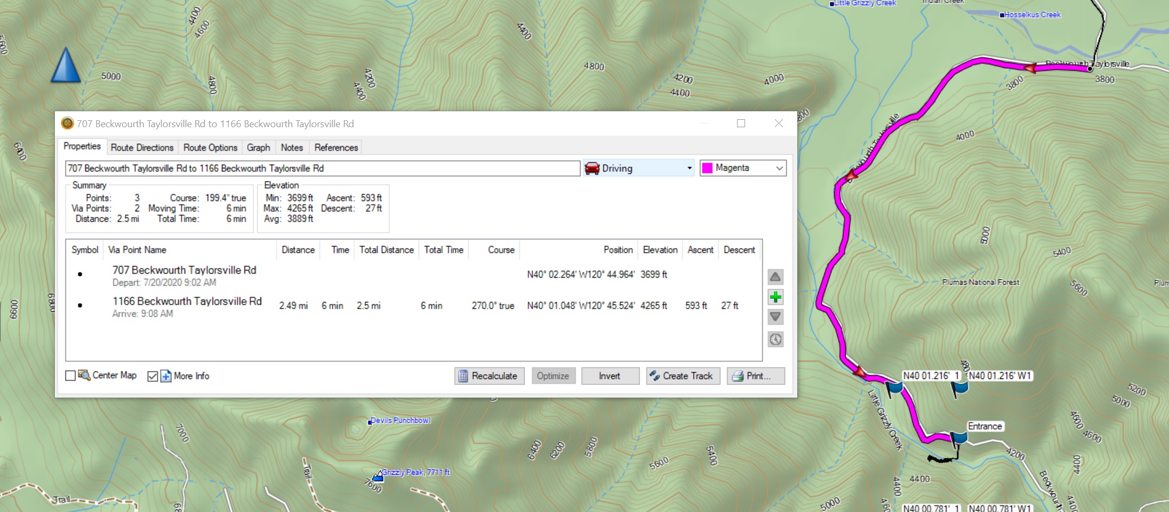The height and width of the screenshot is (512, 1169).
Task: Enable the Center Map checkbox
Action: (x=70, y=376)
